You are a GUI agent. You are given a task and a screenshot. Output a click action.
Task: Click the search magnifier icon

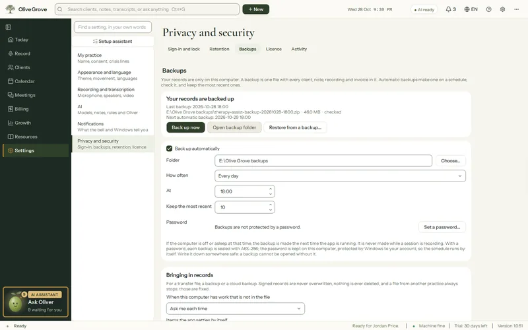pyautogui.click(x=59, y=9)
